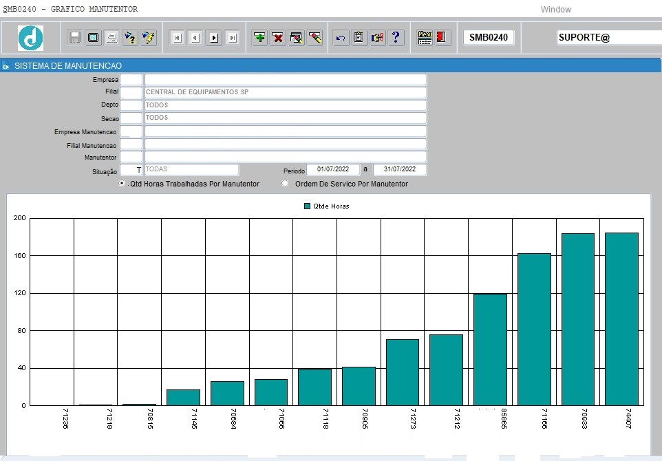The width and height of the screenshot is (662, 461).
Task: Click the Filial Manutencao code field
Action: coord(131,144)
